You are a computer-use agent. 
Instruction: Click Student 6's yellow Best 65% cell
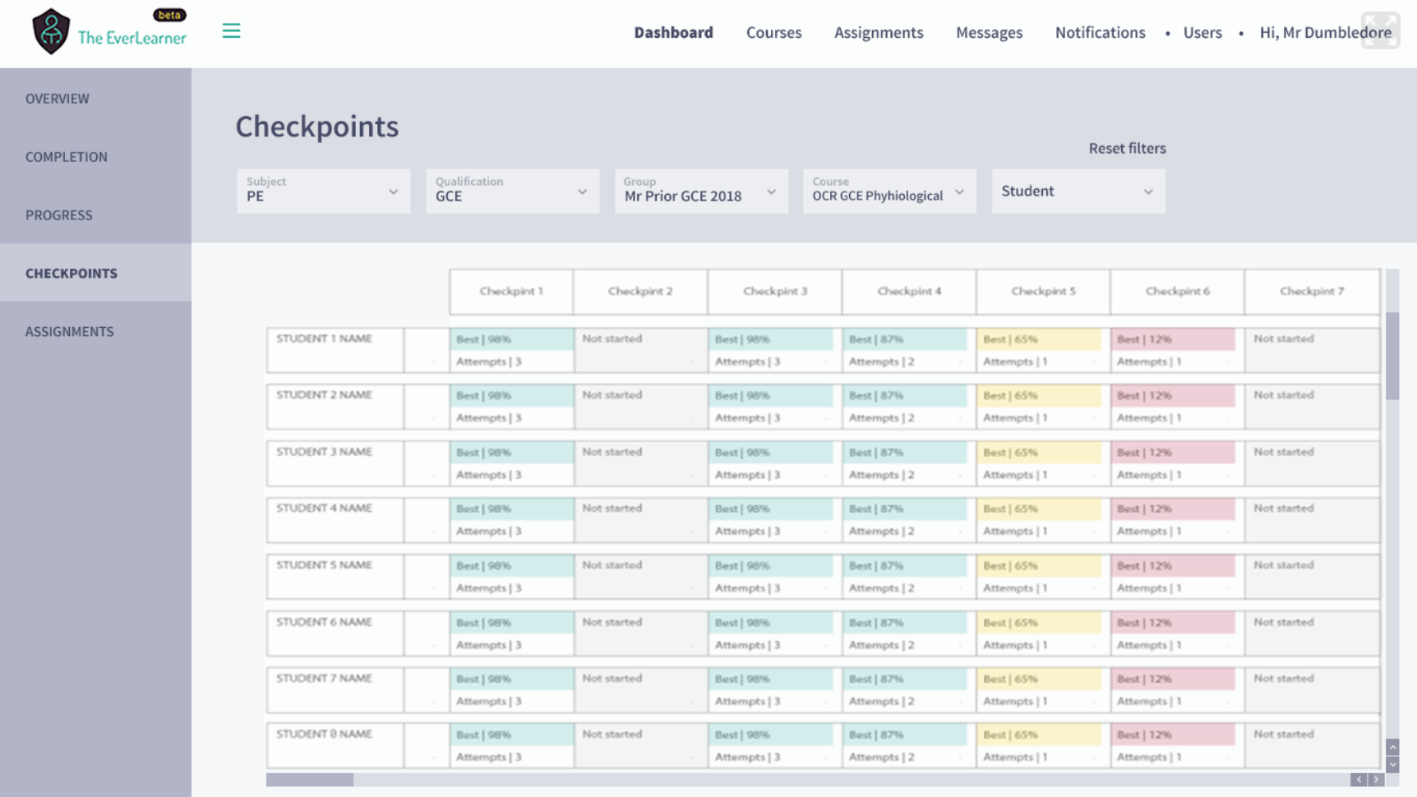pos(1039,623)
